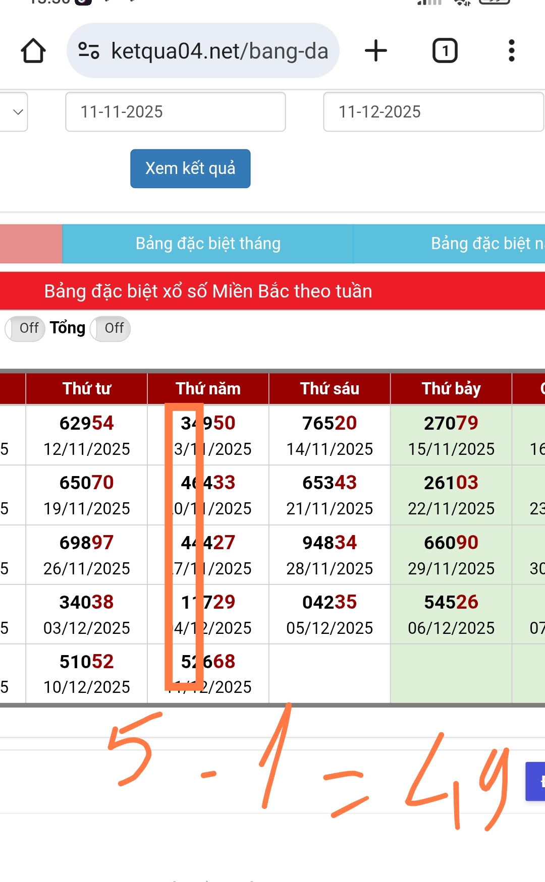The image size is (545, 882).
Task: Open the tab switcher showing 1 tab
Action: click(x=445, y=51)
